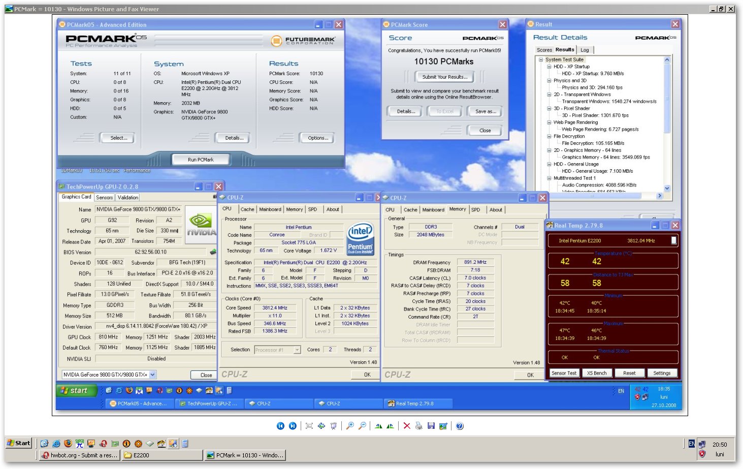Image resolution: width=743 pixels, height=469 pixels.
Task: Collapse the Physics and 3D node
Action: pos(549,80)
